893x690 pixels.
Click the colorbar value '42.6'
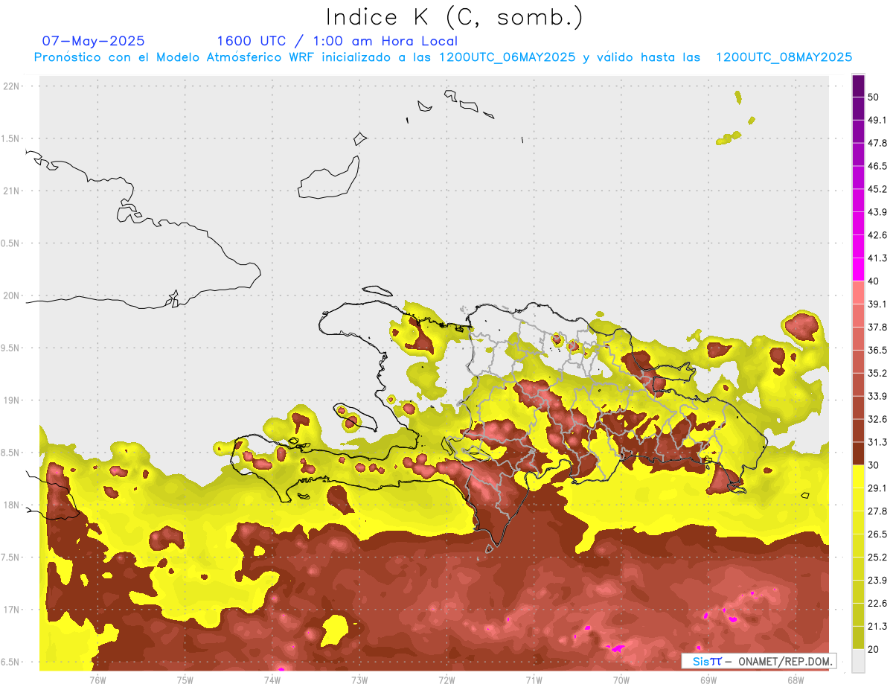click(x=877, y=235)
